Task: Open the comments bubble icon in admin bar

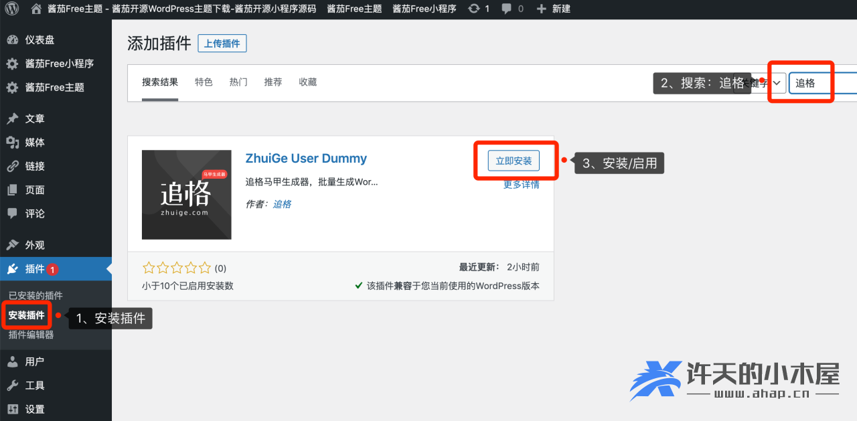Action: [x=507, y=9]
